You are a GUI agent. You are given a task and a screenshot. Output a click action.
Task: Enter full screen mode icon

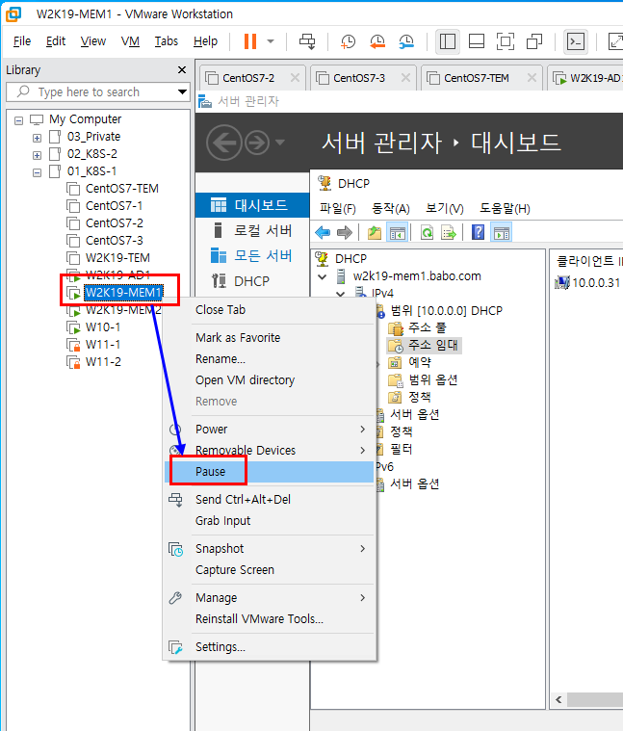click(x=506, y=41)
